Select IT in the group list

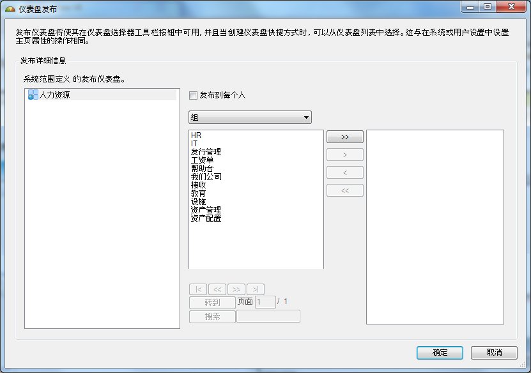click(x=194, y=144)
